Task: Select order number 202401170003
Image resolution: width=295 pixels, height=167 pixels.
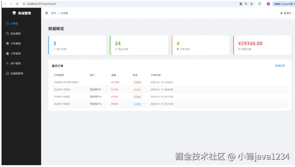Action: (62, 90)
